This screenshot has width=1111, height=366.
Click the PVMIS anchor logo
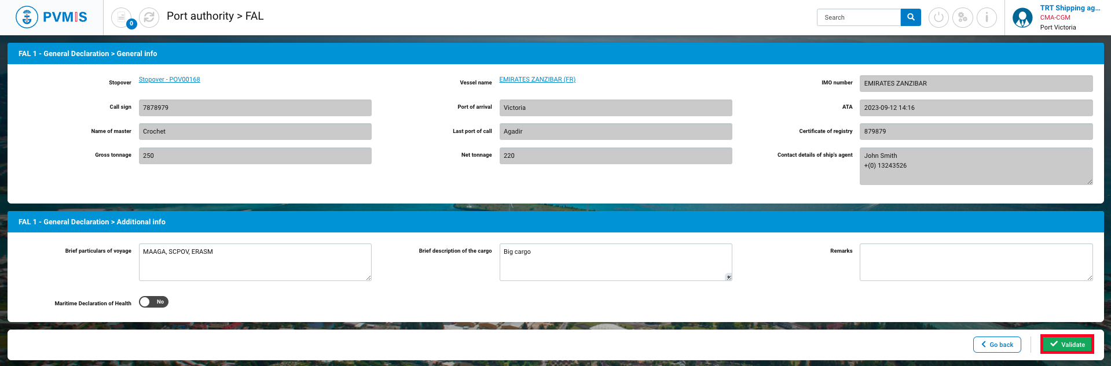pyautogui.click(x=27, y=17)
